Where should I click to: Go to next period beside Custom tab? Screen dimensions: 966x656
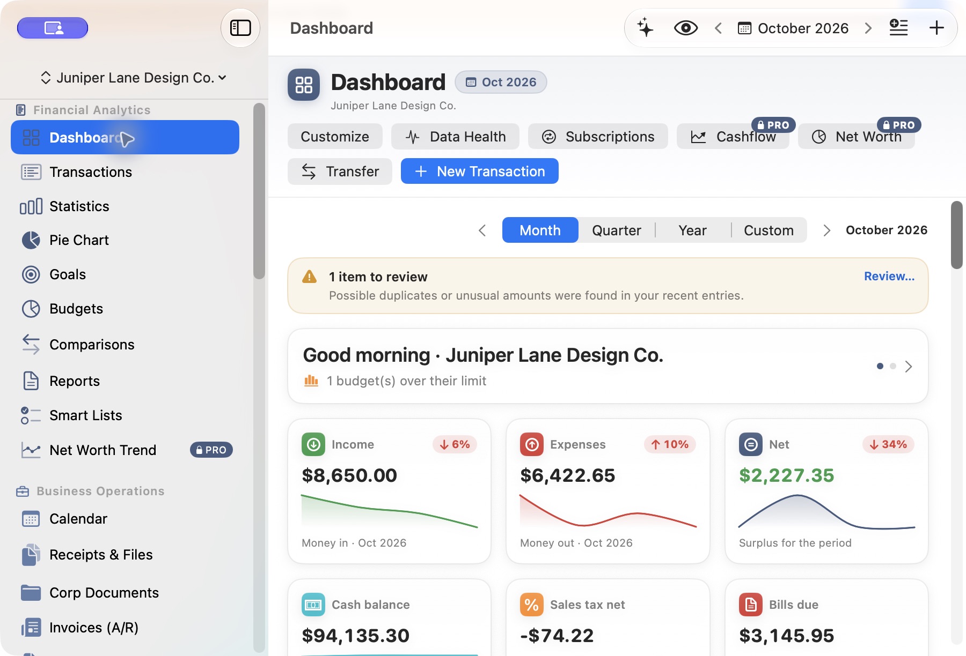pos(827,230)
